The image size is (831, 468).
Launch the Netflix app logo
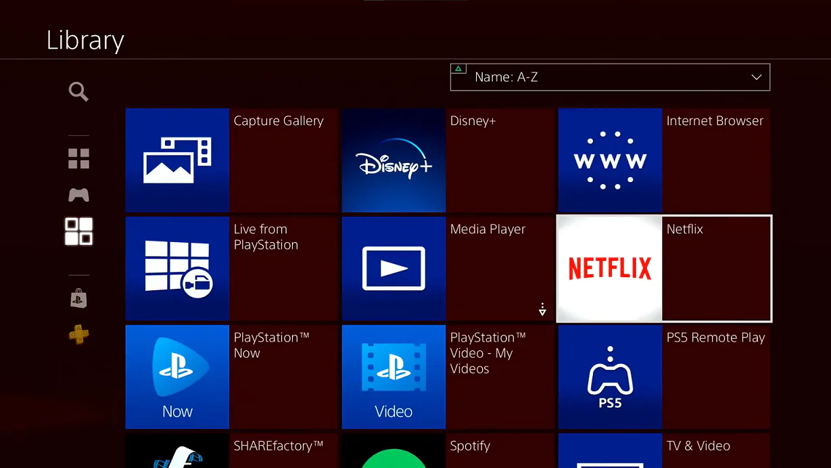610,268
